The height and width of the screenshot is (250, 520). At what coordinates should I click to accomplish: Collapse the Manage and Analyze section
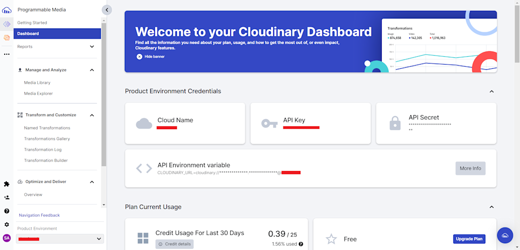click(92, 70)
